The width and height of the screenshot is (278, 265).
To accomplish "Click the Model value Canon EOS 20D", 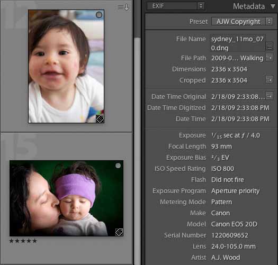I will (x=234, y=224).
